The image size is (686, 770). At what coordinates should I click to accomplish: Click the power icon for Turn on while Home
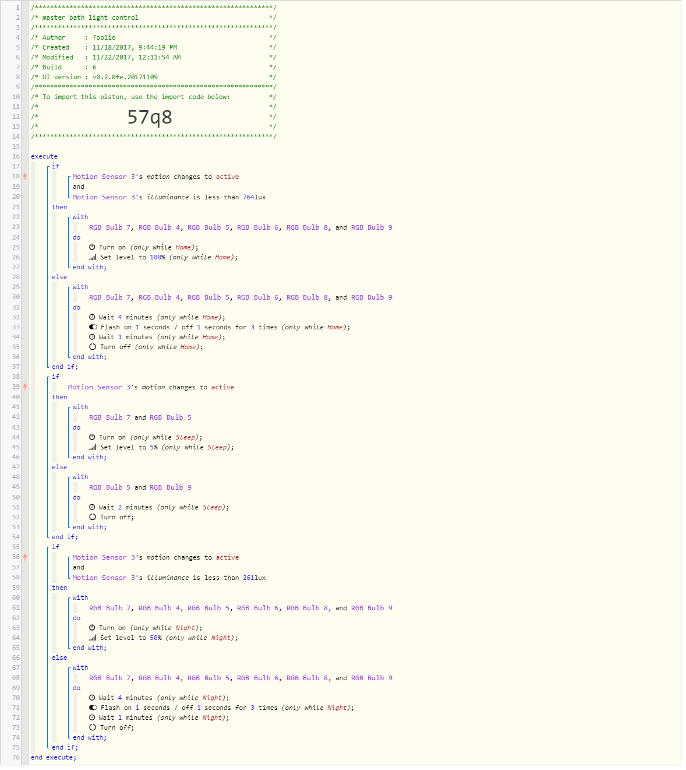(92, 247)
